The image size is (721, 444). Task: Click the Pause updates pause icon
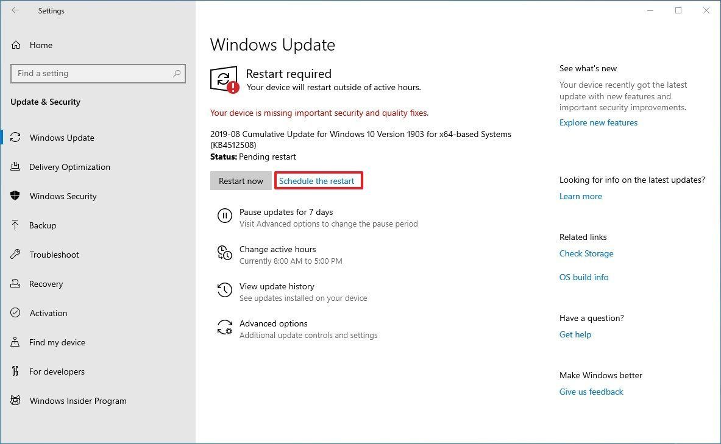(225, 215)
